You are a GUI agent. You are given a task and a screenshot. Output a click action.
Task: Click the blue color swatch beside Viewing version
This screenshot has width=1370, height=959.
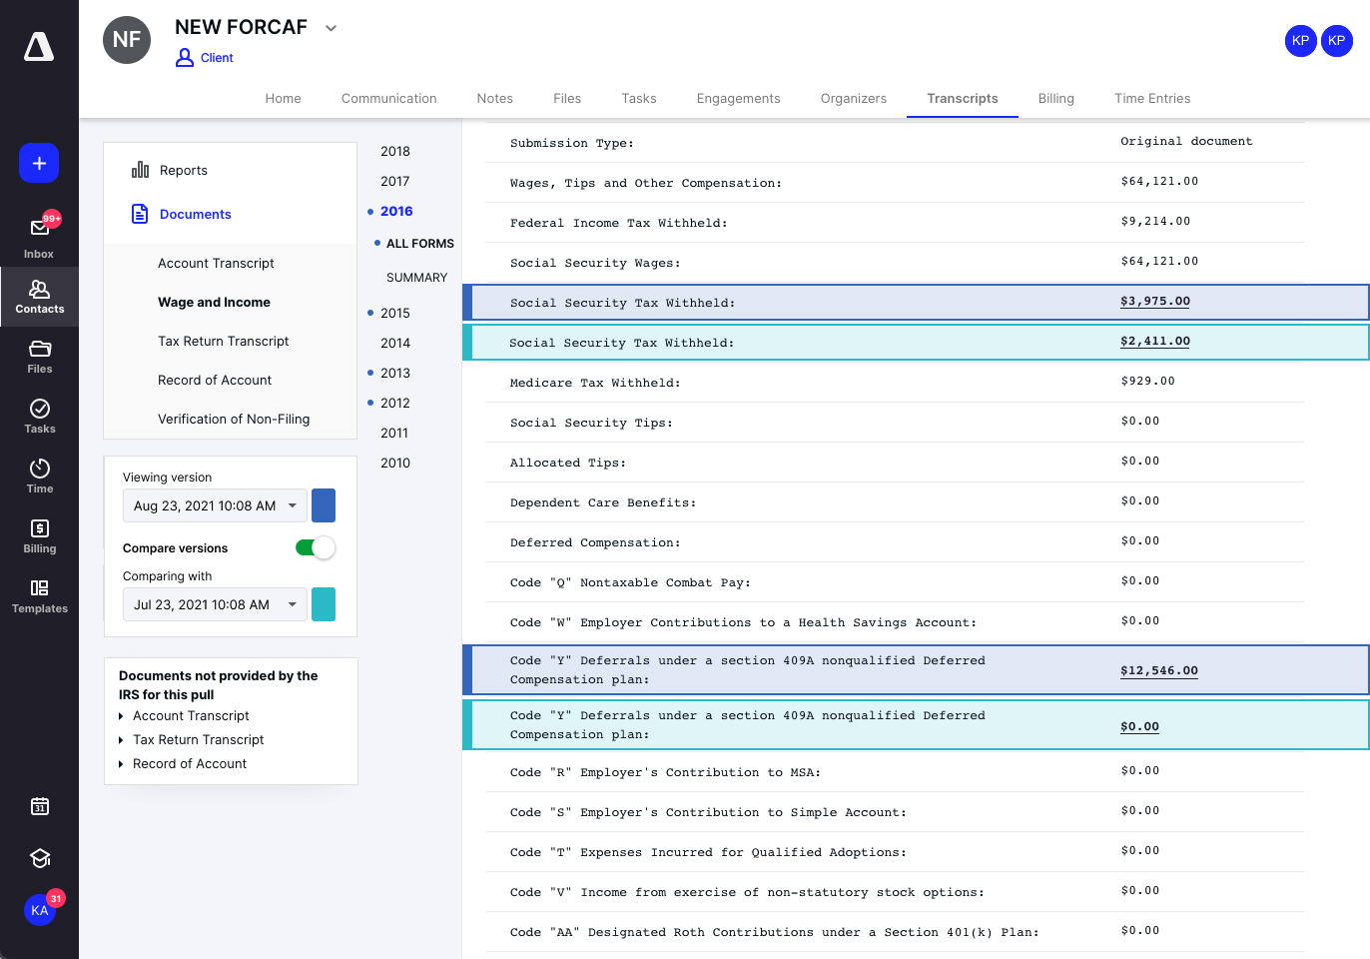pyautogui.click(x=323, y=505)
